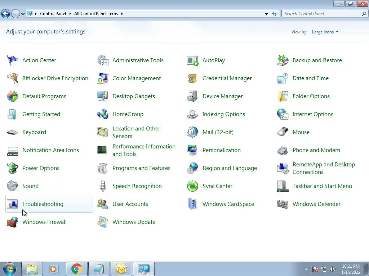Open the Windows Defender wall icon

283,204
